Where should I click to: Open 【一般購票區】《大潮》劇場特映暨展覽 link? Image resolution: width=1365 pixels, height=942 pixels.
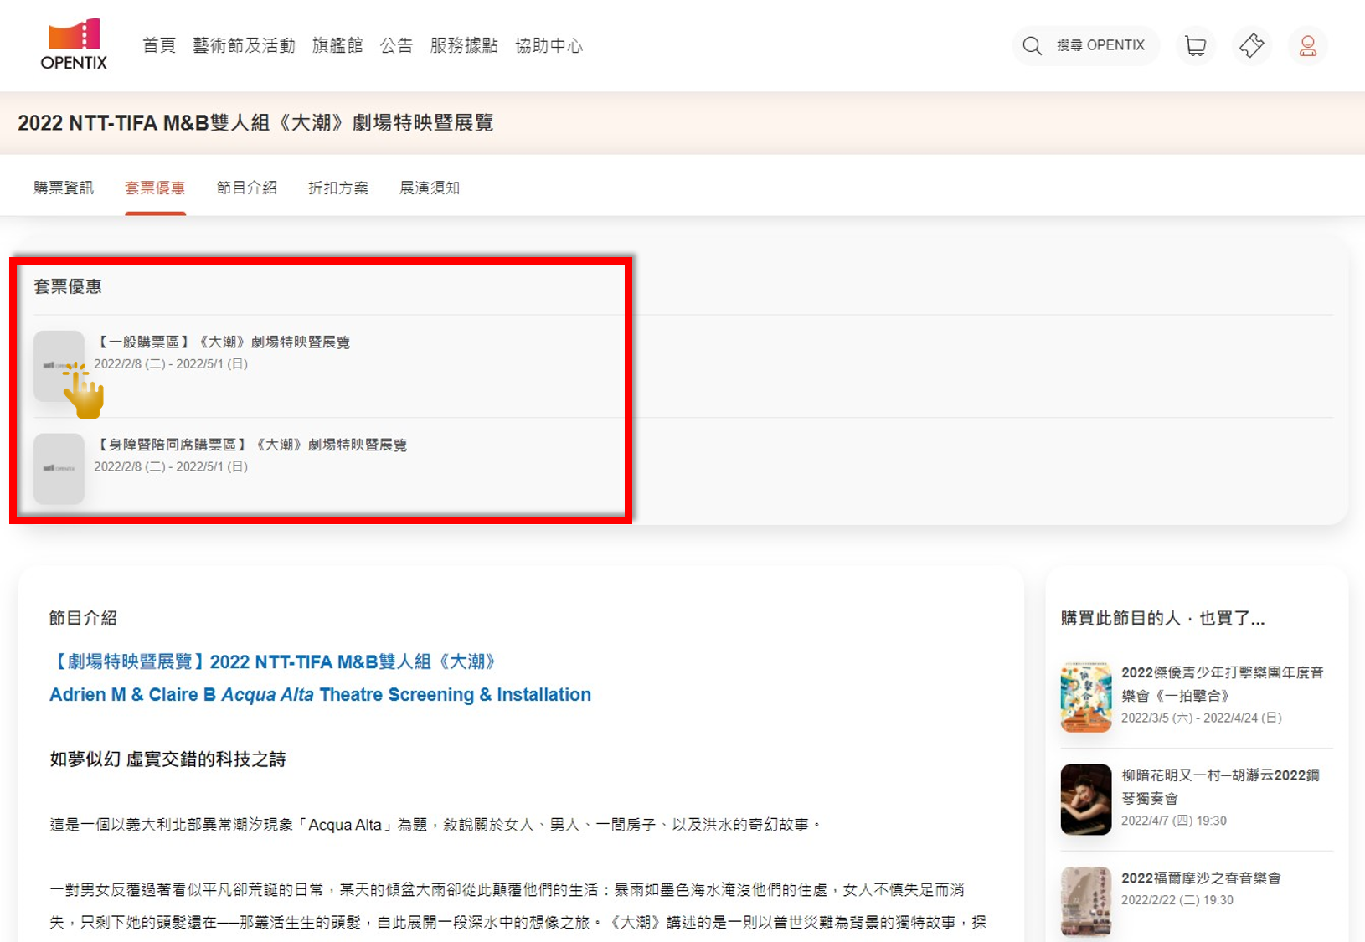tap(222, 342)
